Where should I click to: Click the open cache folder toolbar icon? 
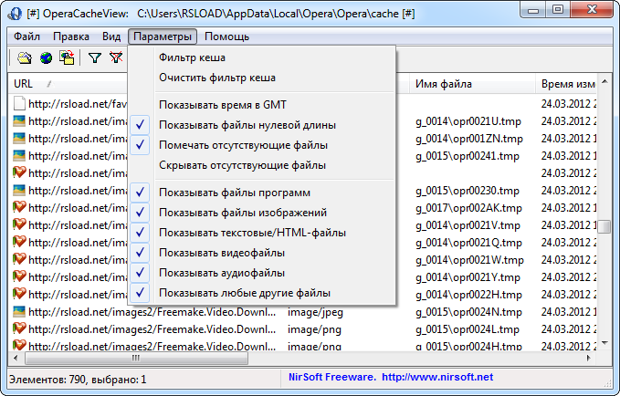[x=25, y=58]
